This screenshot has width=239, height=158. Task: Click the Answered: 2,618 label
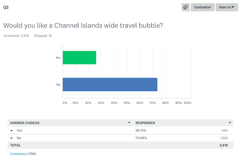pos(16,36)
